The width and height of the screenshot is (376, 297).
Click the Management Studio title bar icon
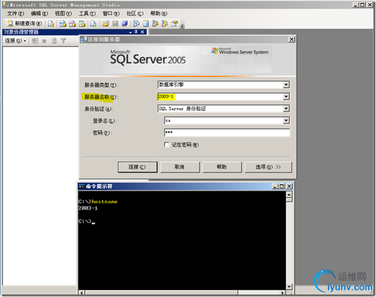point(6,5)
